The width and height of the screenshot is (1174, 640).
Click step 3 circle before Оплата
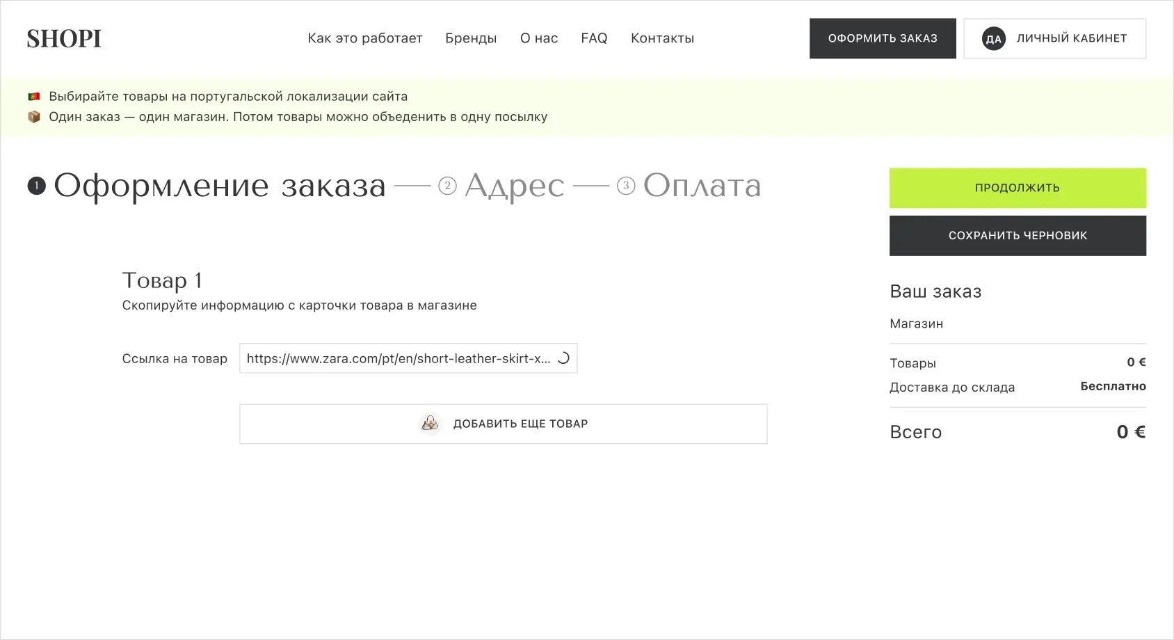point(626,186)
